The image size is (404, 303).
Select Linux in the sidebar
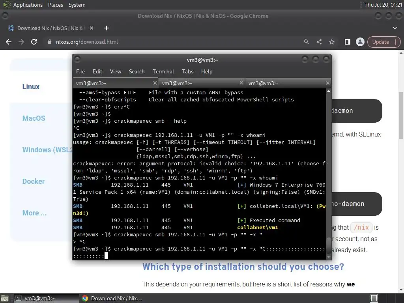[x=31, y=86]
